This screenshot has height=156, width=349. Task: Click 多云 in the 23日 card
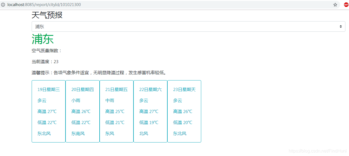[x=178, y=101]
